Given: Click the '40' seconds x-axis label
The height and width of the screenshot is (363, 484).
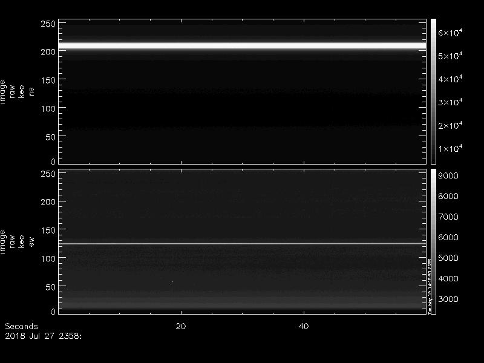Looking at the screenshot, I should (x=304, y=326).
